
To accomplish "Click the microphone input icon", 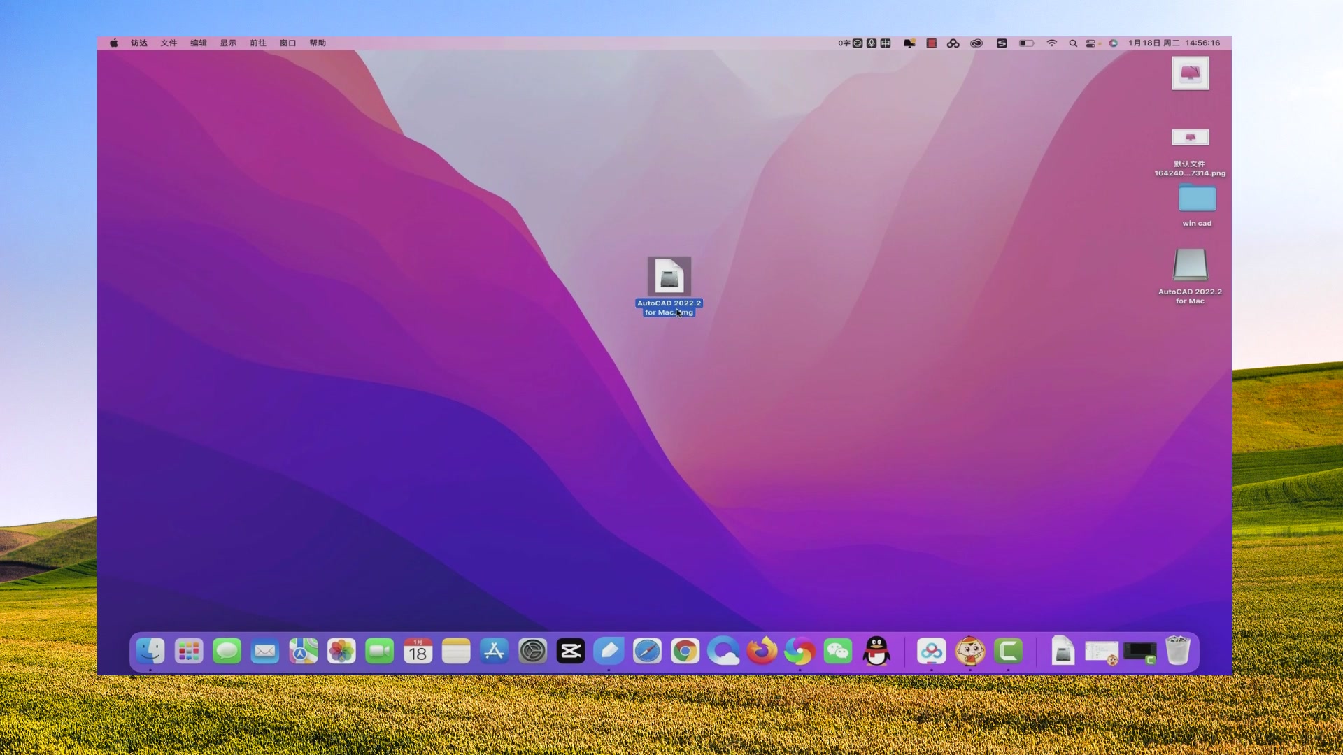I will coord(872,43).
